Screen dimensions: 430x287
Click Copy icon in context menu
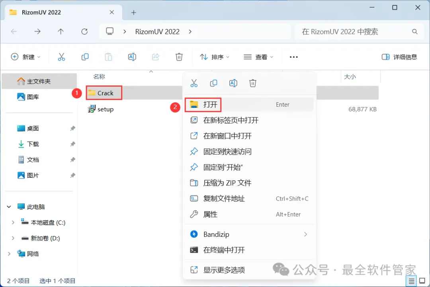214,83
